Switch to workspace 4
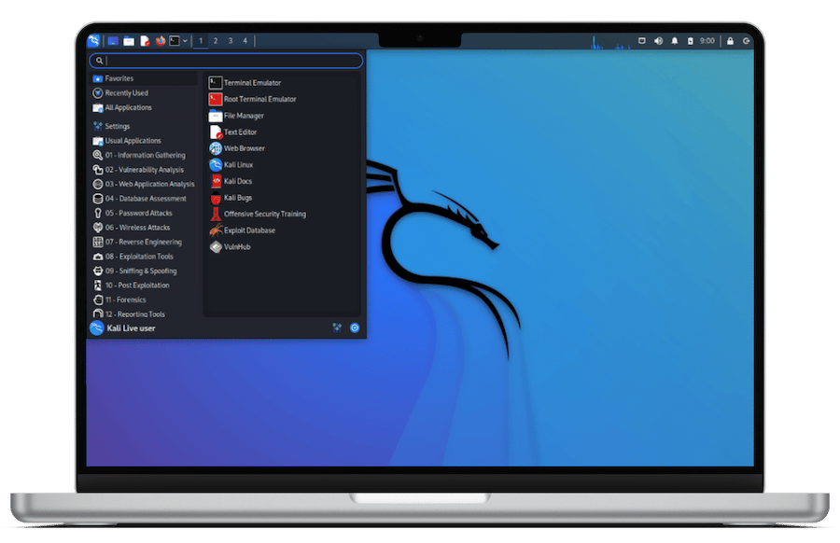This screenshot has height=543, width=840. tap(245, 41)
